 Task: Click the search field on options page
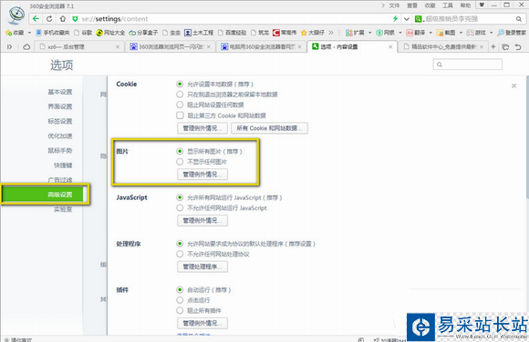[468, 65]
